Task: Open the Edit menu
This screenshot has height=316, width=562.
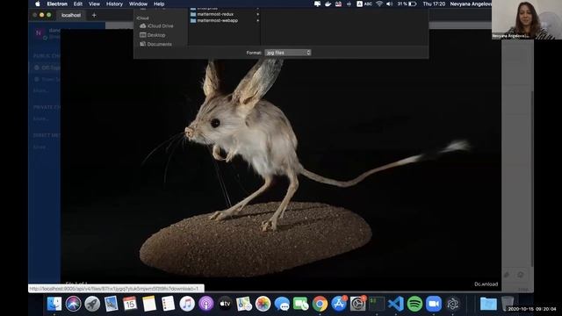Action: [x=78, y=4]
